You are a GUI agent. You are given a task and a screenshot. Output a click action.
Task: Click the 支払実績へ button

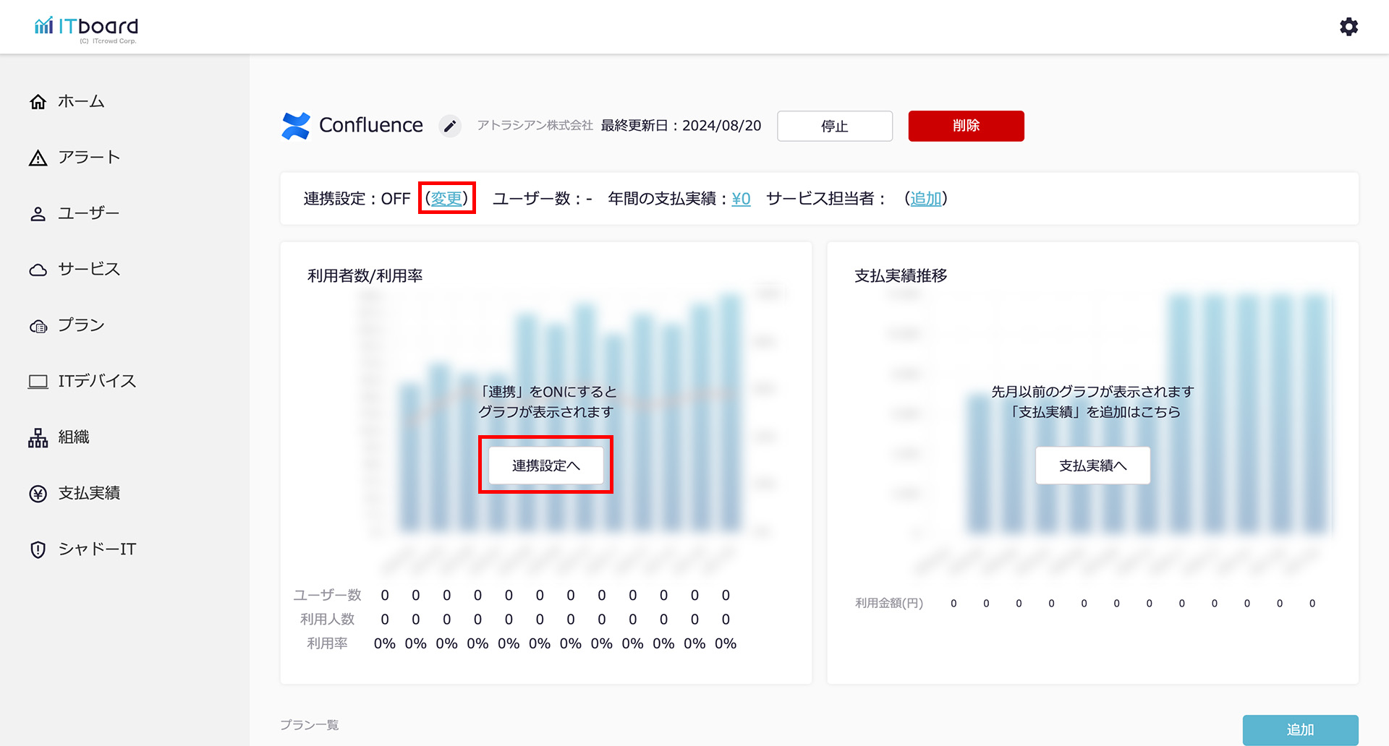[1092, 466]
